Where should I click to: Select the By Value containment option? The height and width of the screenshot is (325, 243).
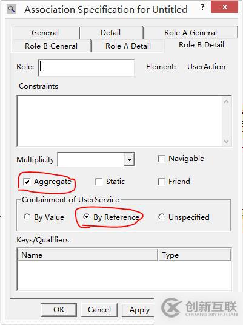27,217
